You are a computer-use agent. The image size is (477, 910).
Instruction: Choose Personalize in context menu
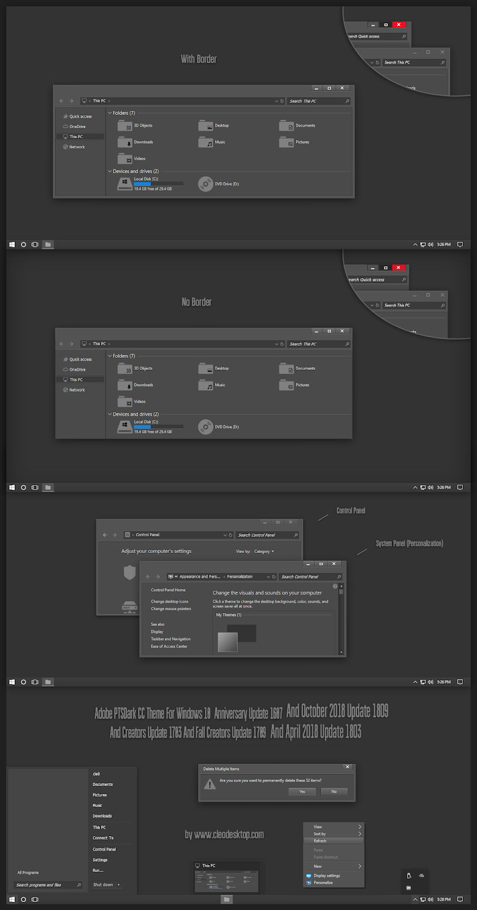coord(333,883)
